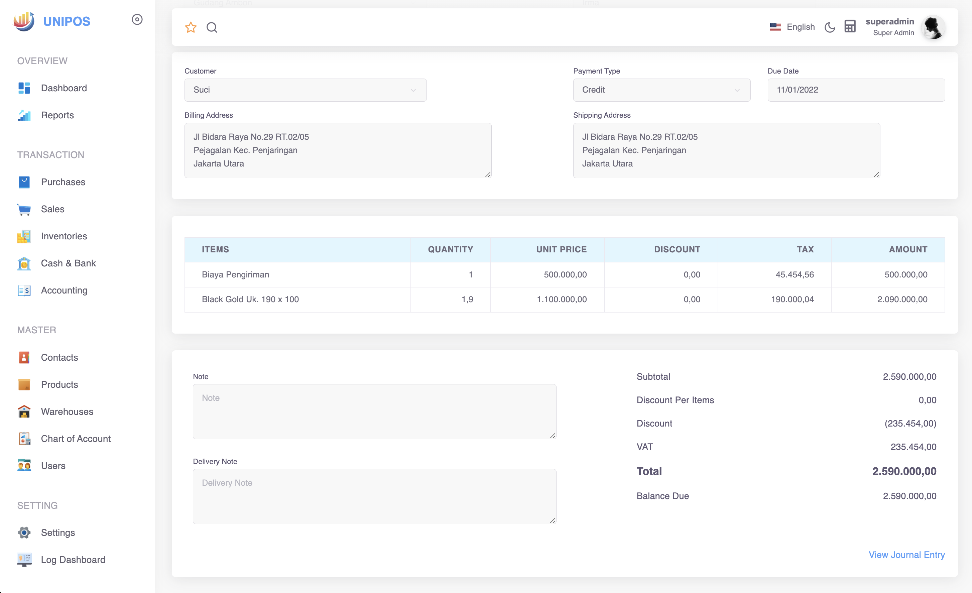This screenshot has height=593, width=972.
Task: Select the Biaya Pengiriman item row
Action: click(565, 274)
